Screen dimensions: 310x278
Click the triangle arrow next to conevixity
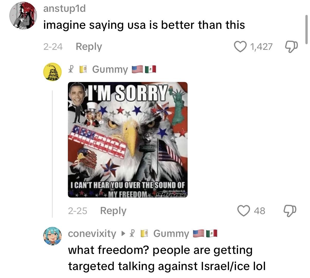point(123,234)
